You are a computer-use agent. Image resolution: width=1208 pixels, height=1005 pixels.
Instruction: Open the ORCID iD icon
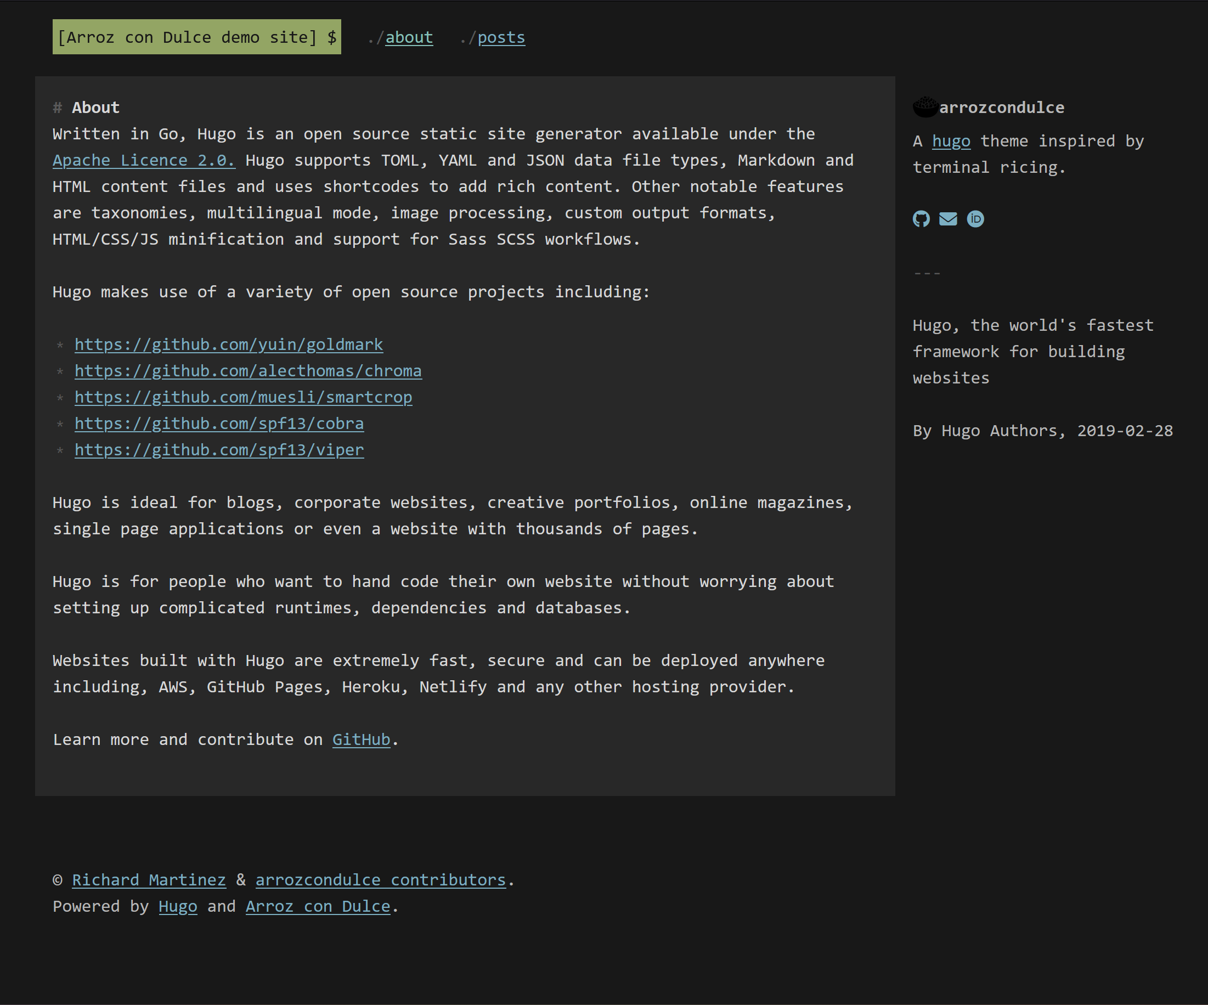975,218
